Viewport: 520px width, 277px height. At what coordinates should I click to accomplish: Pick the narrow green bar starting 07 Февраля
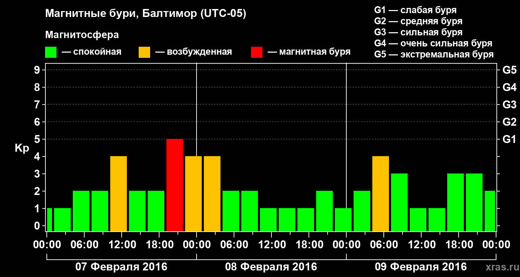tap(49, 220)
